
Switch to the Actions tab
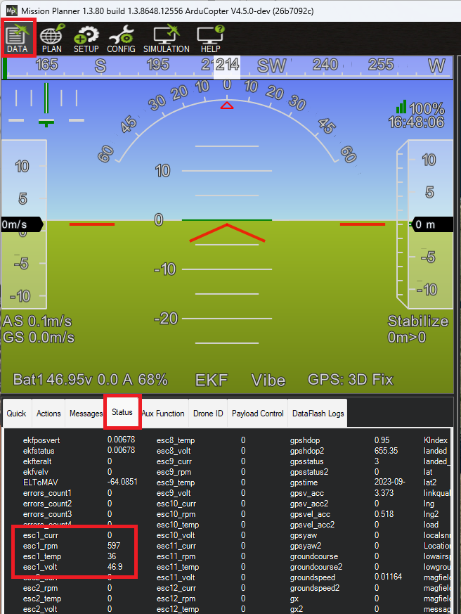[48, 414]
